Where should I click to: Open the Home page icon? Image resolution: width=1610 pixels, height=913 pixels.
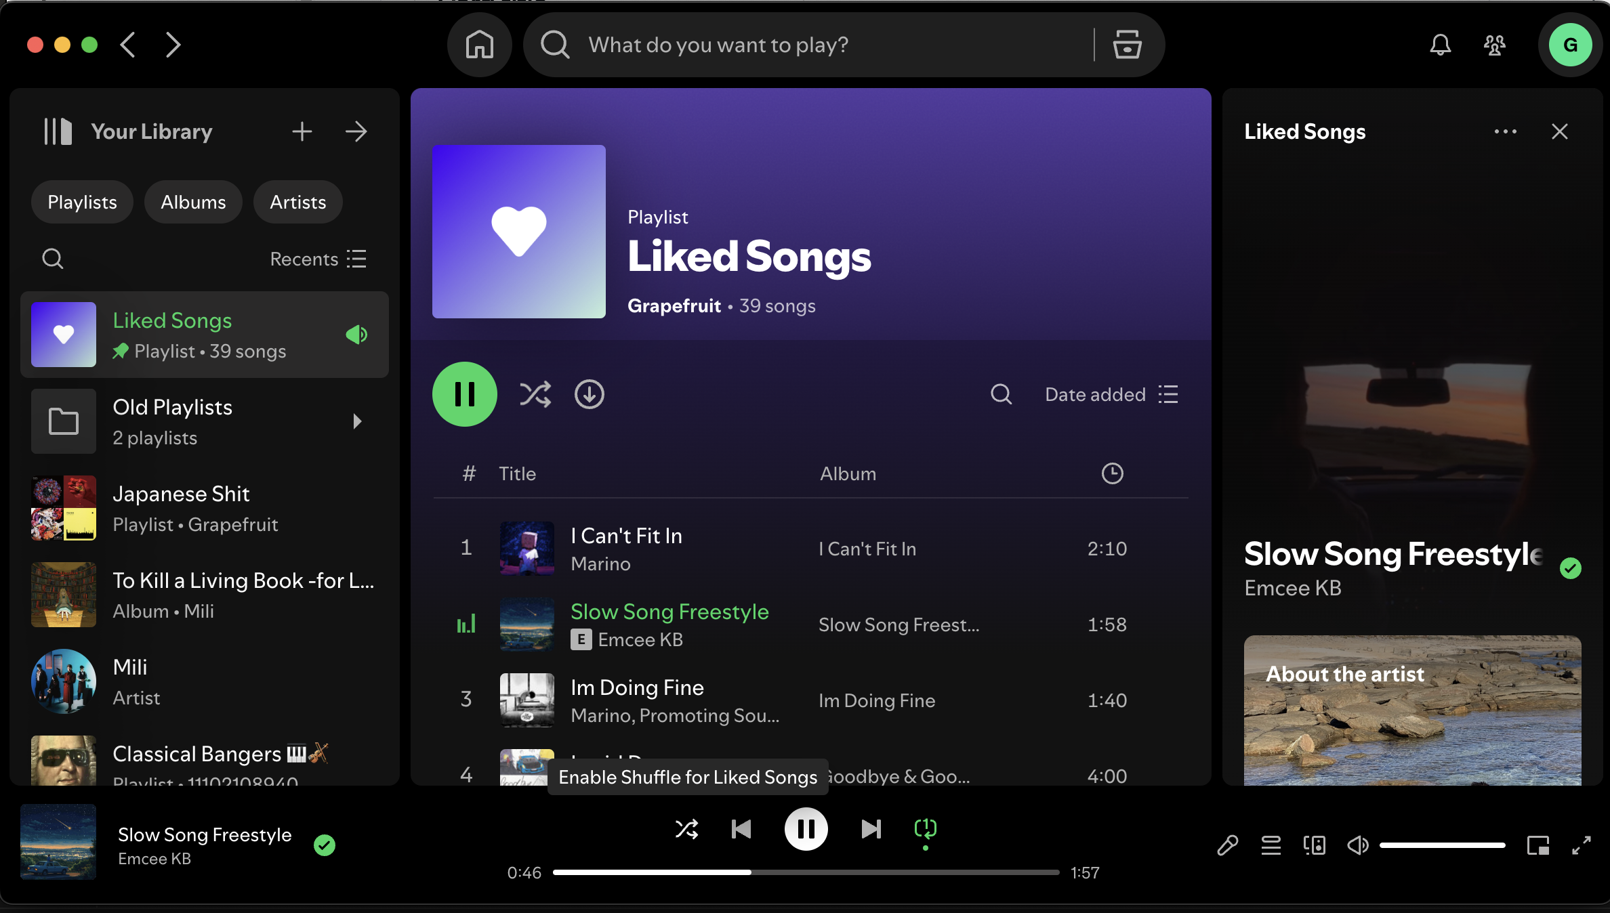pos(479,45)
